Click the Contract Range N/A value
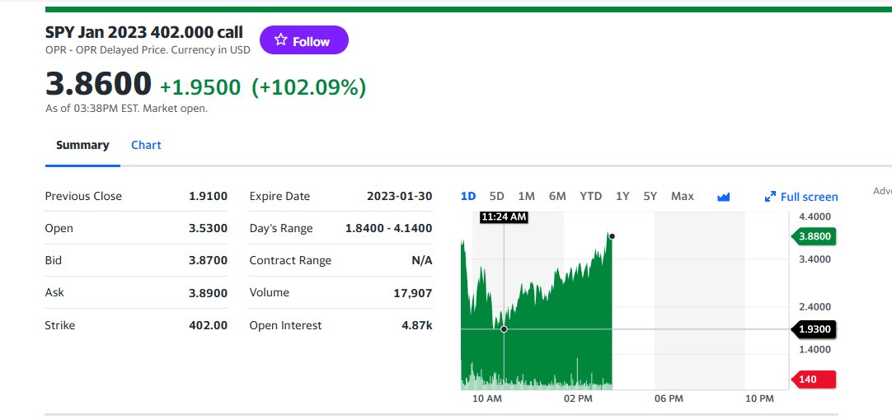 click(421, 261)
